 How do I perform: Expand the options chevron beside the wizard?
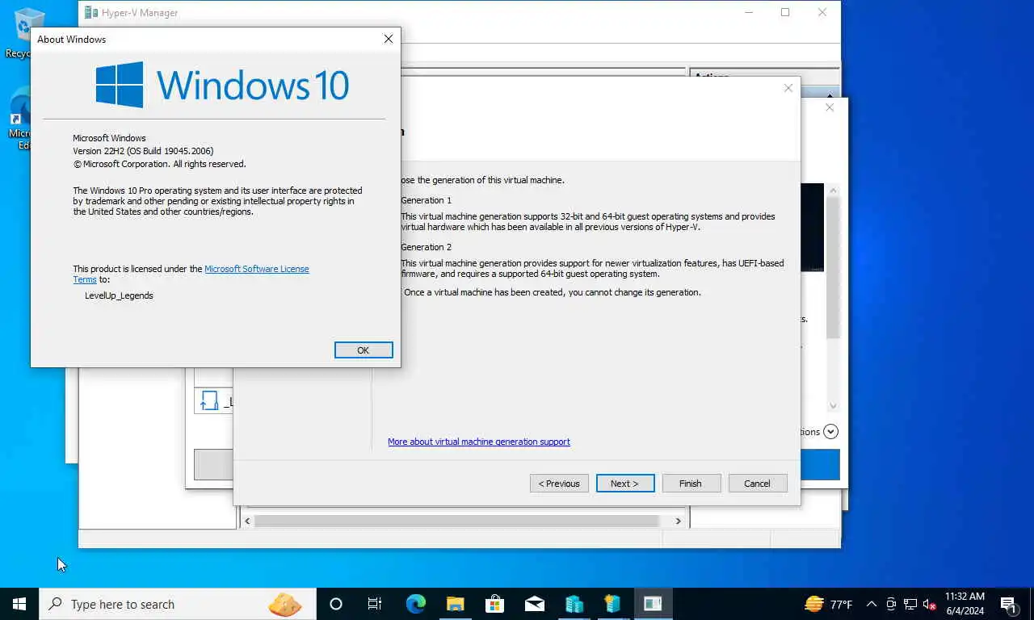tap(830, 432)
